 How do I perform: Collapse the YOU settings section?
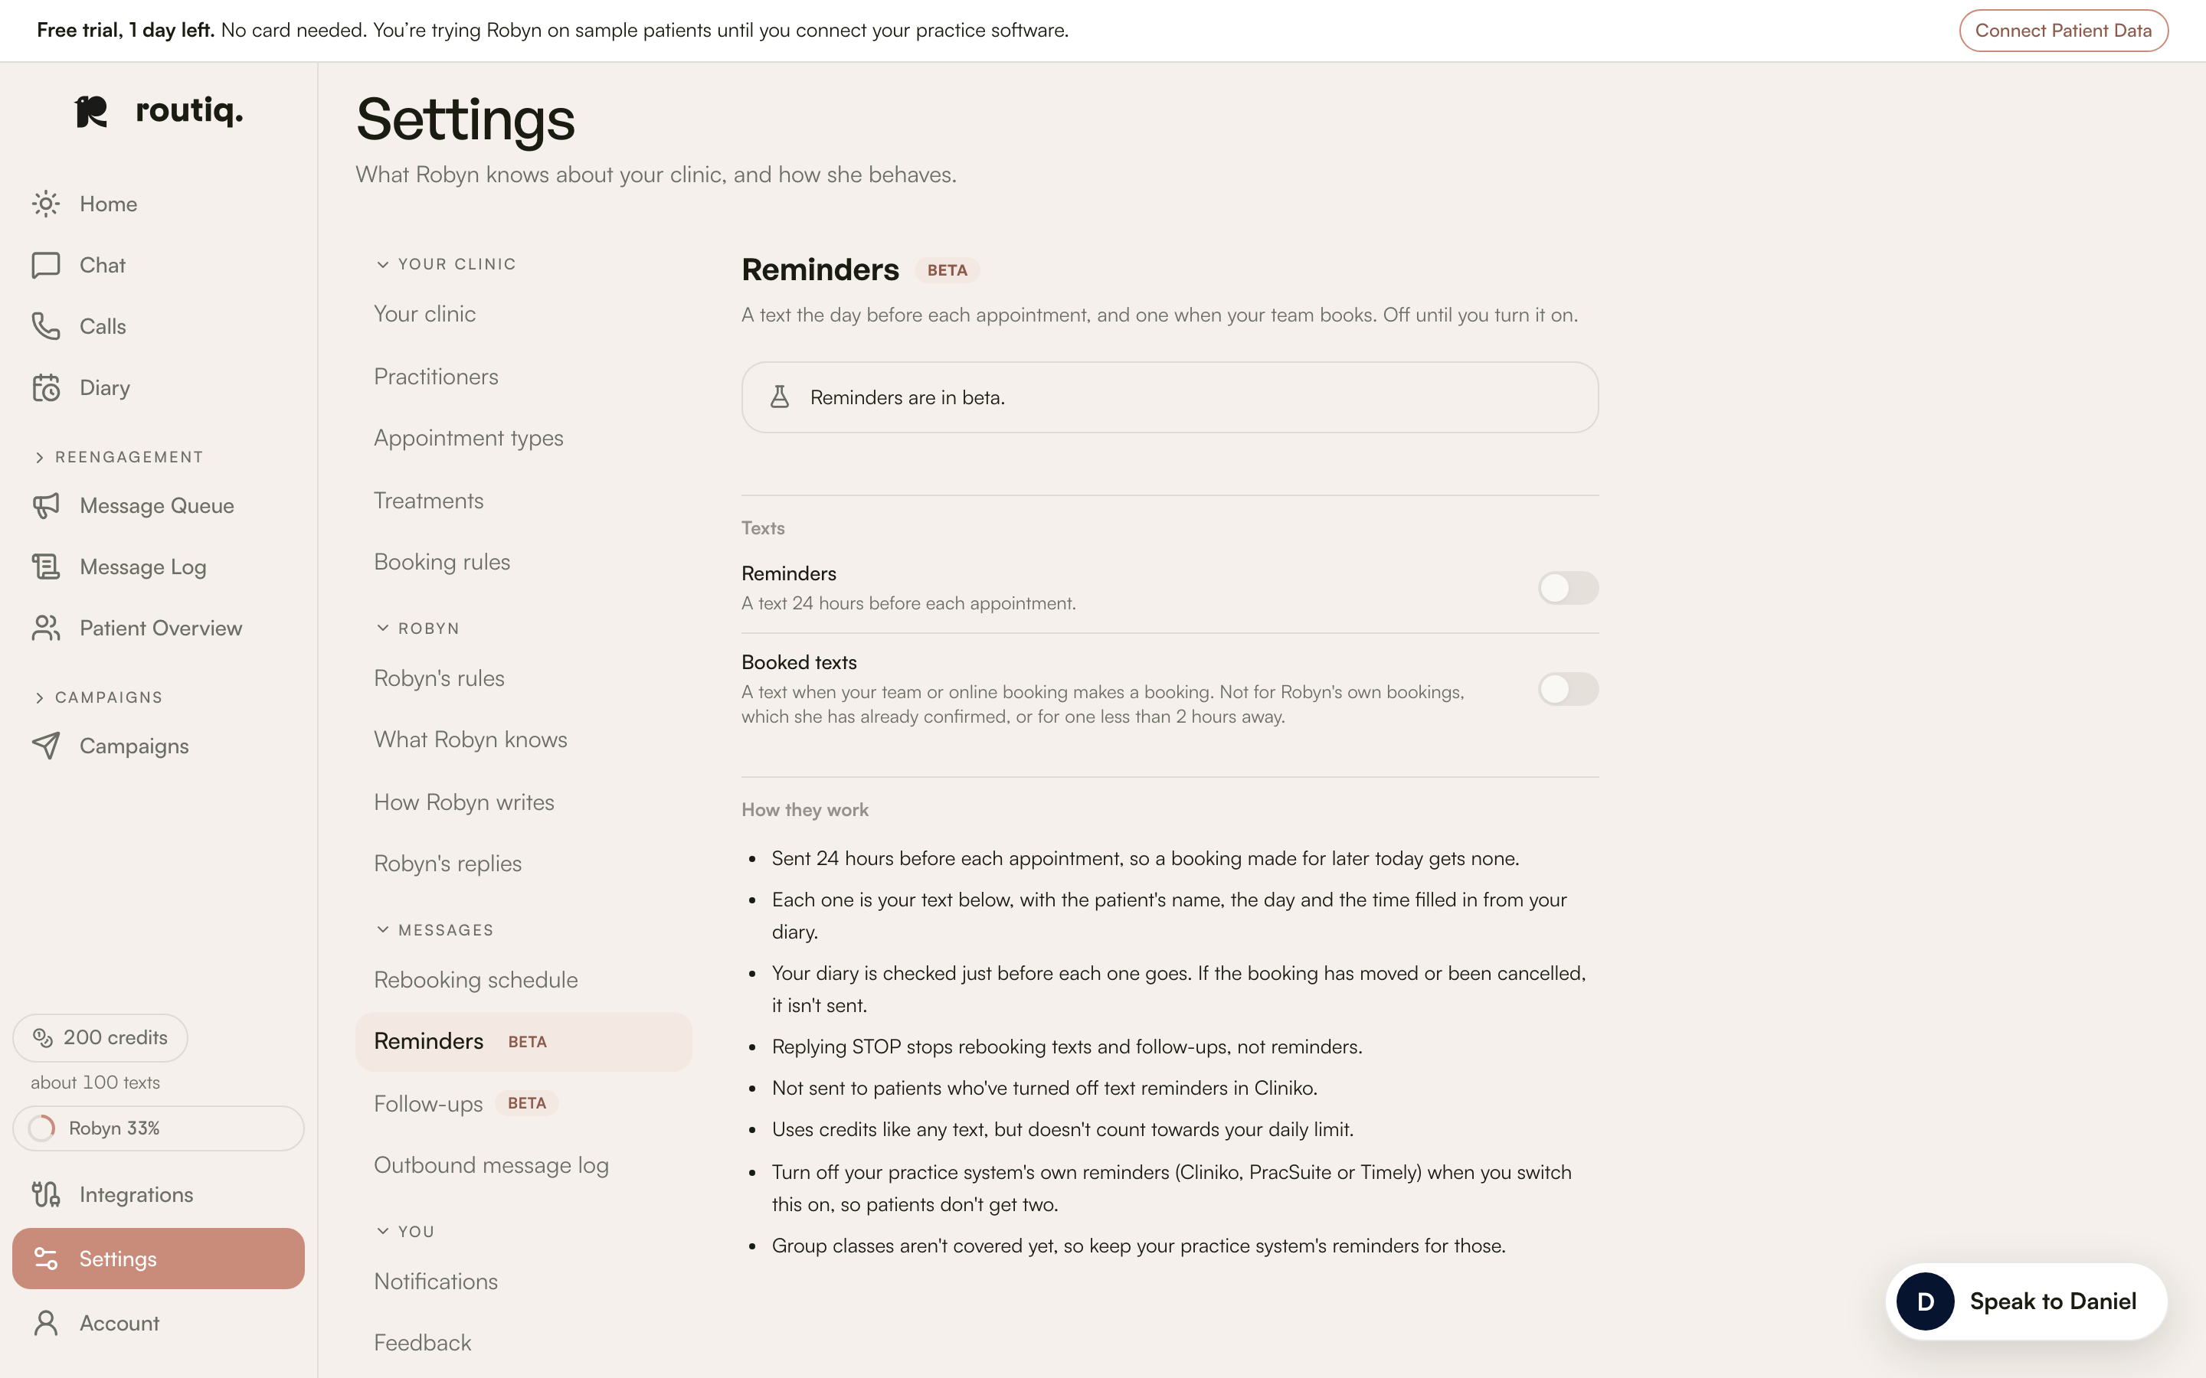coord(406,1231)
